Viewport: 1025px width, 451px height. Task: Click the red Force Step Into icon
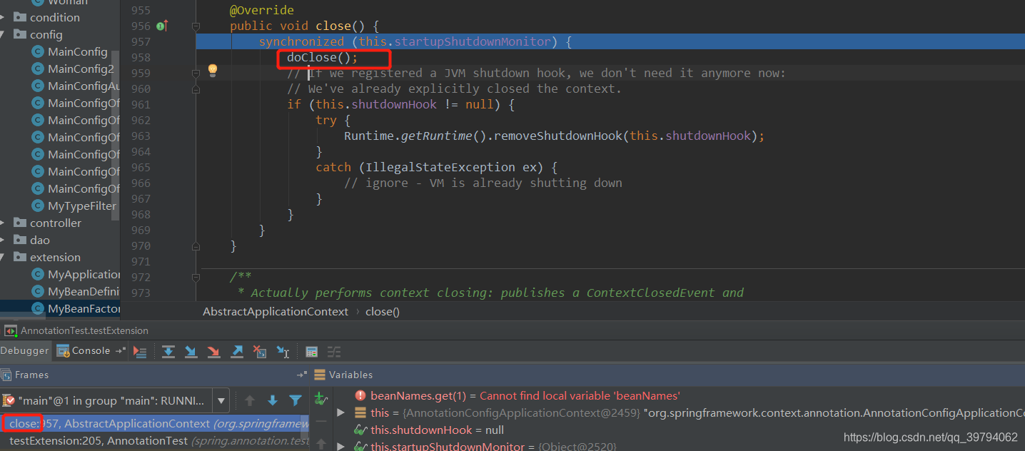point(214,351)
